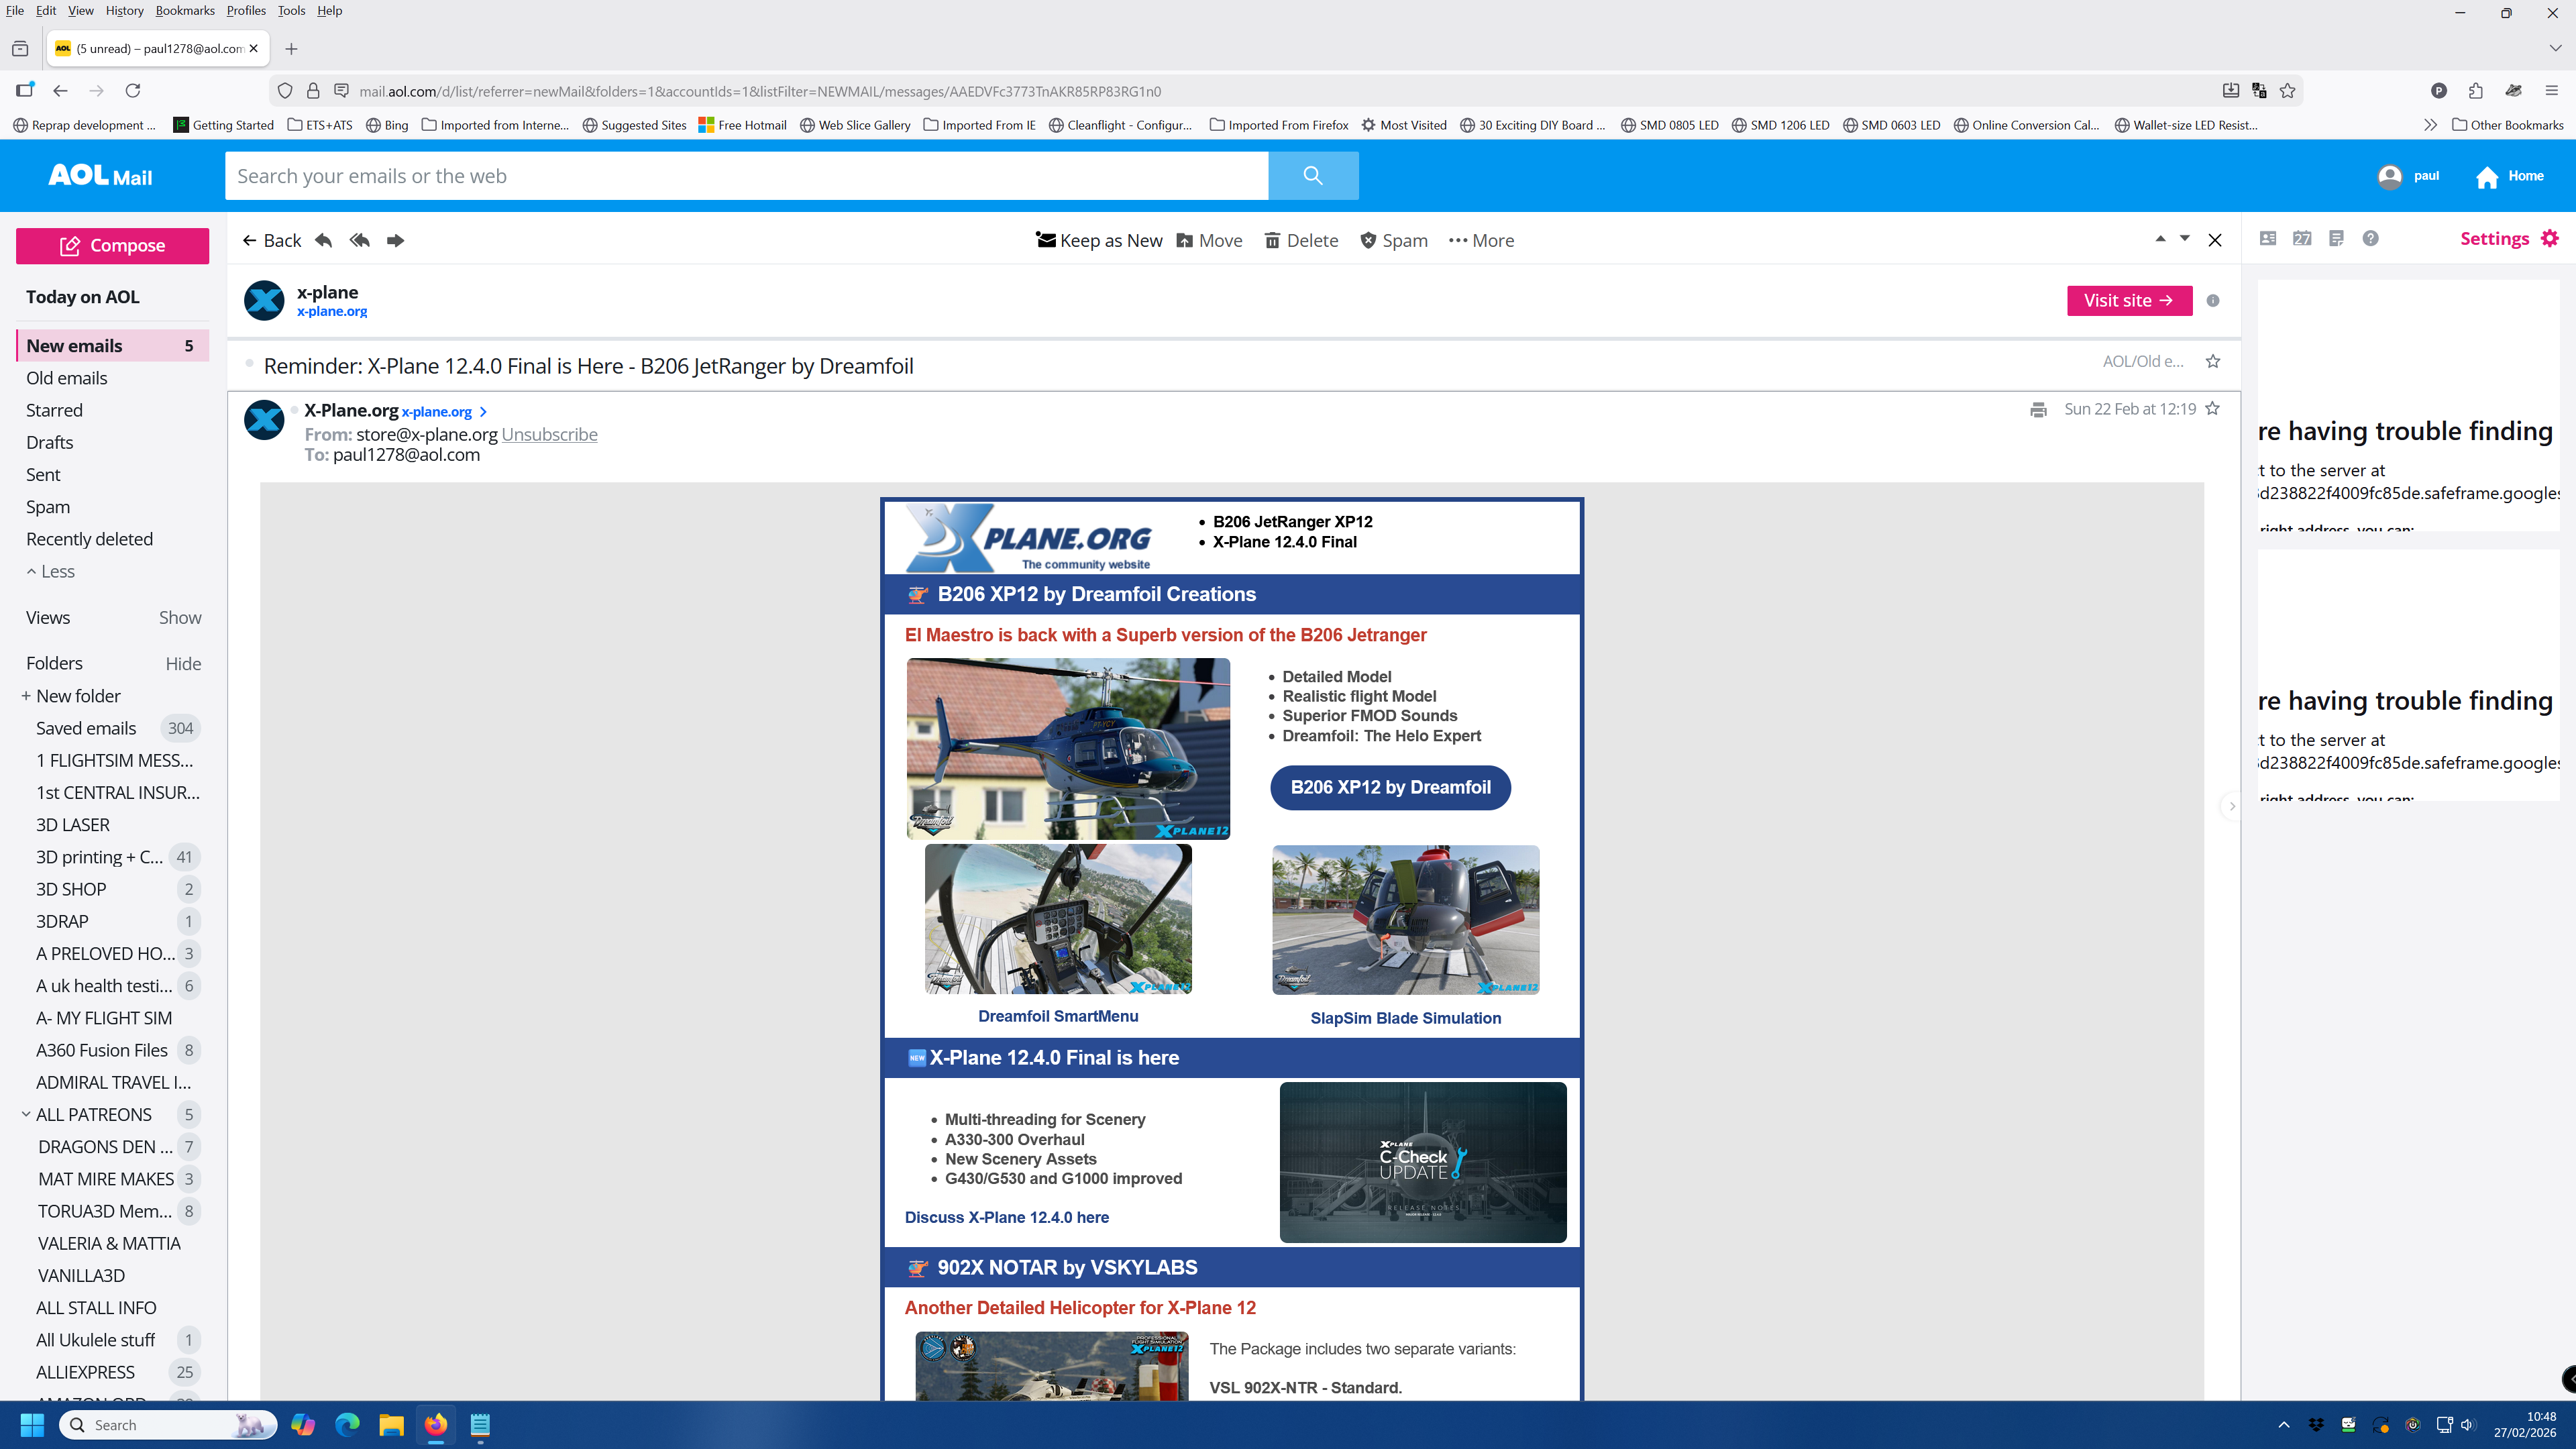Open the Notepad icon in right panel
This screenshot has height=1449, width=2576.
(2336, 238)
